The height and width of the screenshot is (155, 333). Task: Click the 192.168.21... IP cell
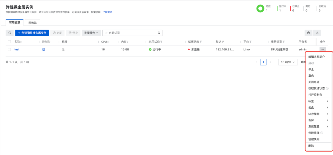(225, 49)
